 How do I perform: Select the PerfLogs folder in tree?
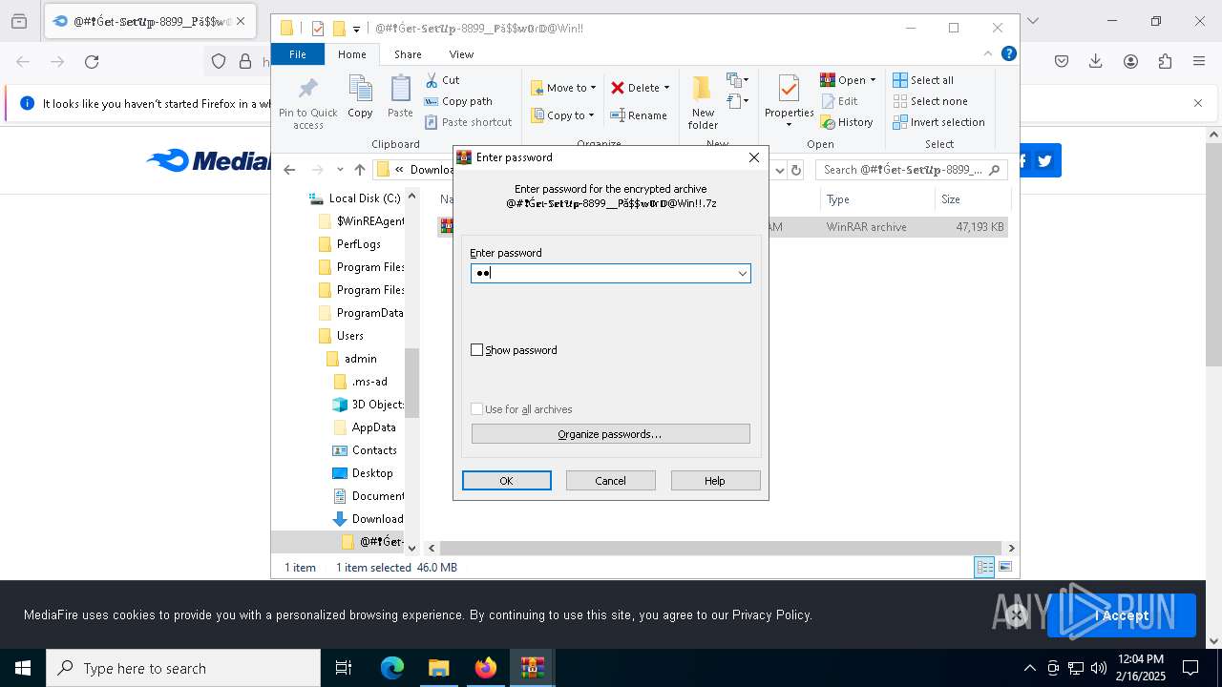349,244
